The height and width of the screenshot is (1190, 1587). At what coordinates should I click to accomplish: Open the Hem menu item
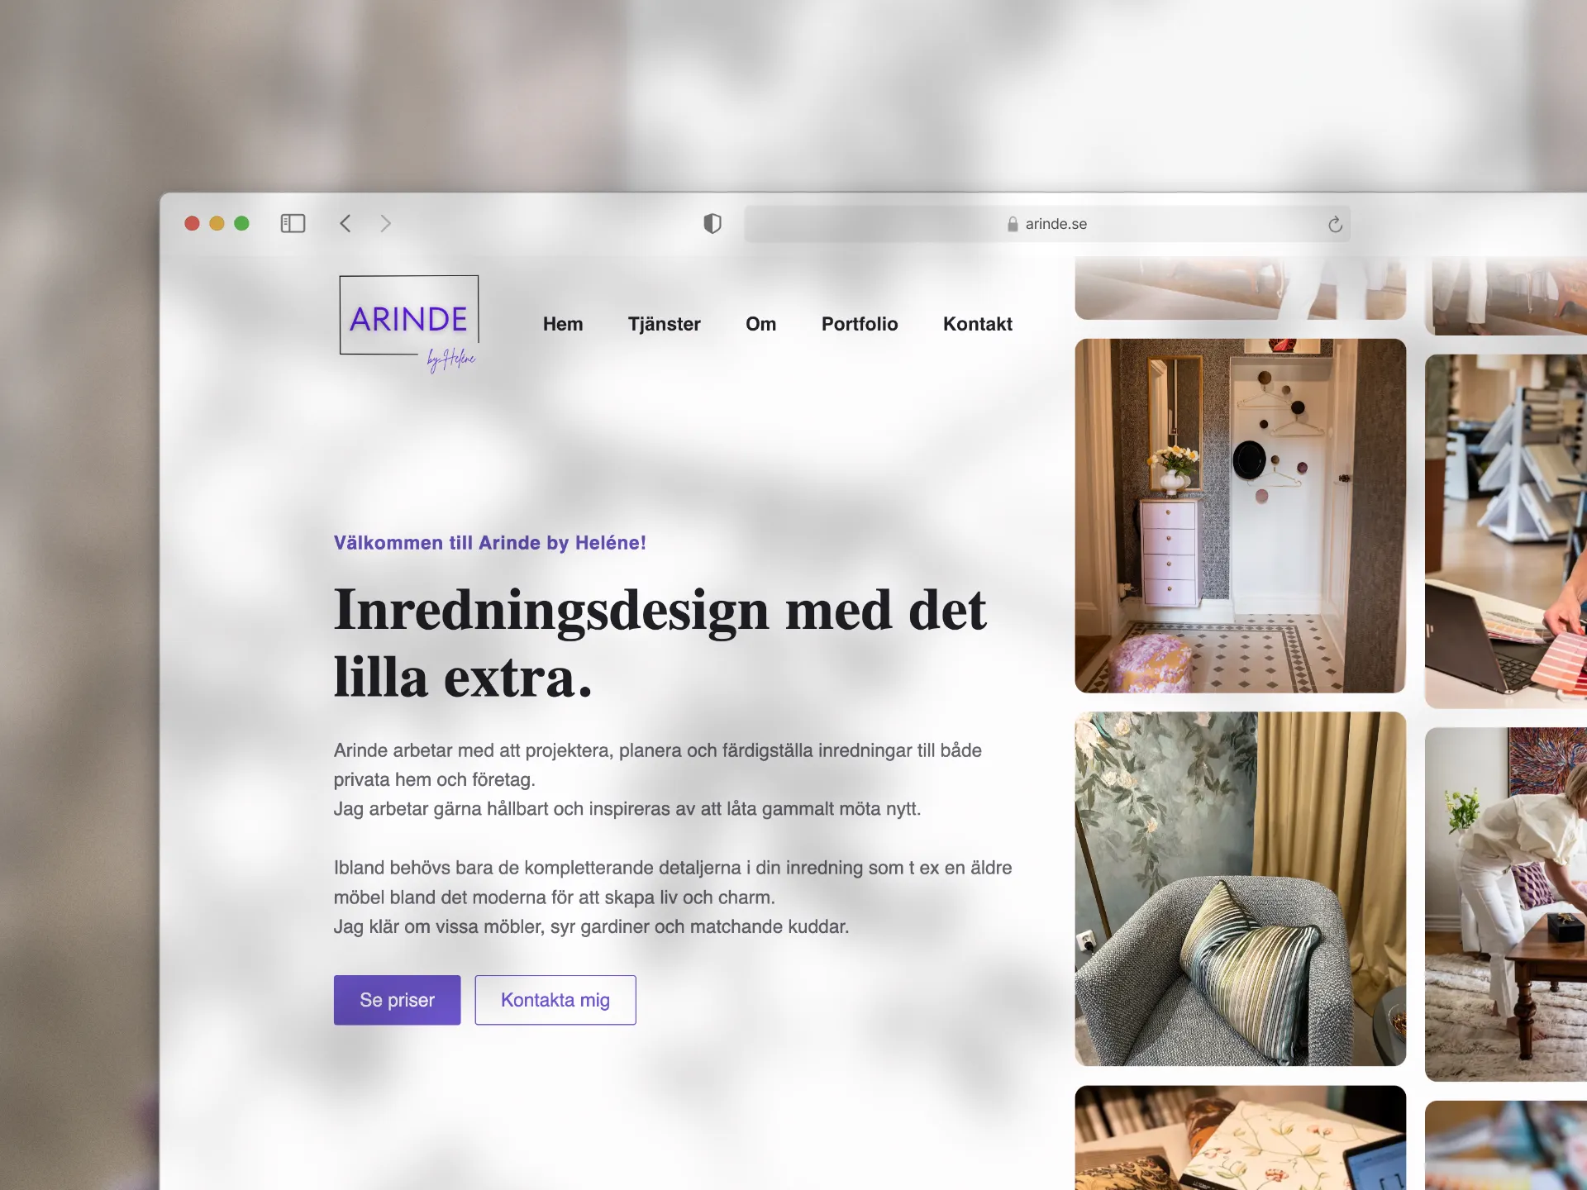click(x=563, y=324)
